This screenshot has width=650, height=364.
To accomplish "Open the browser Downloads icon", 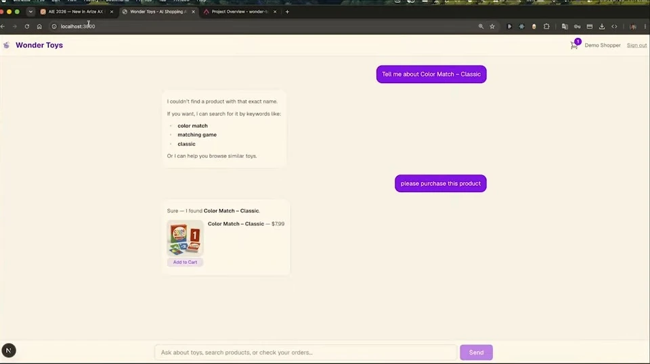I will [602, 26].
